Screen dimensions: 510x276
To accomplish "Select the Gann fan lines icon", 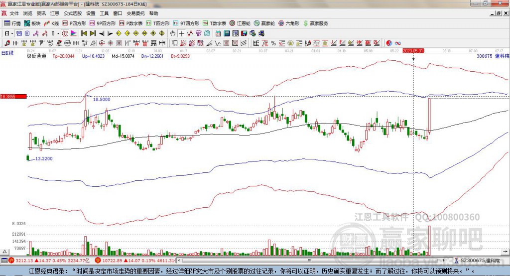I will (183, 43).
